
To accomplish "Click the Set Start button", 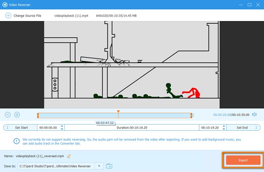I will pyautogui.click(x=20, y=128).
